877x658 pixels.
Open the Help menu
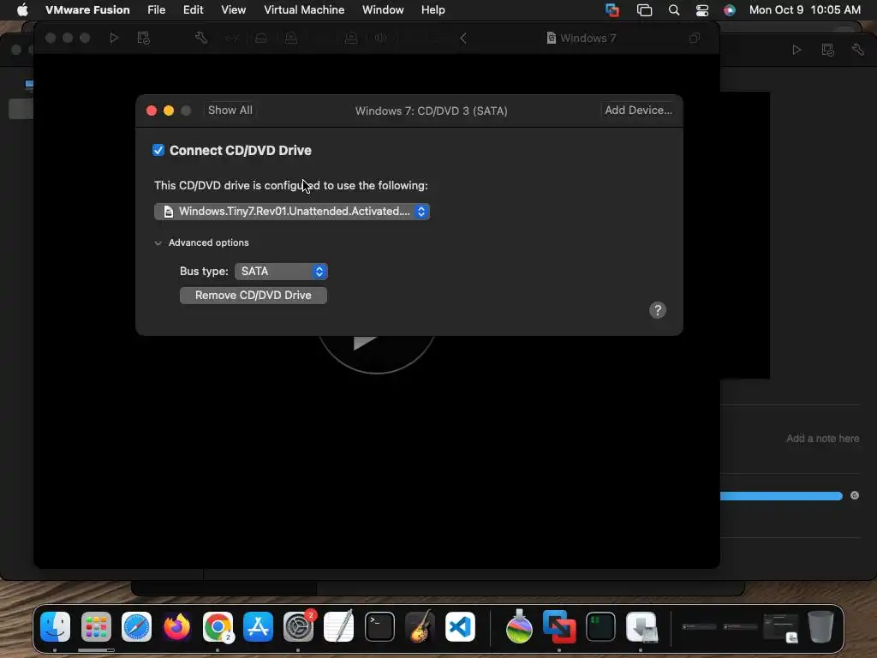coord(433,10)
